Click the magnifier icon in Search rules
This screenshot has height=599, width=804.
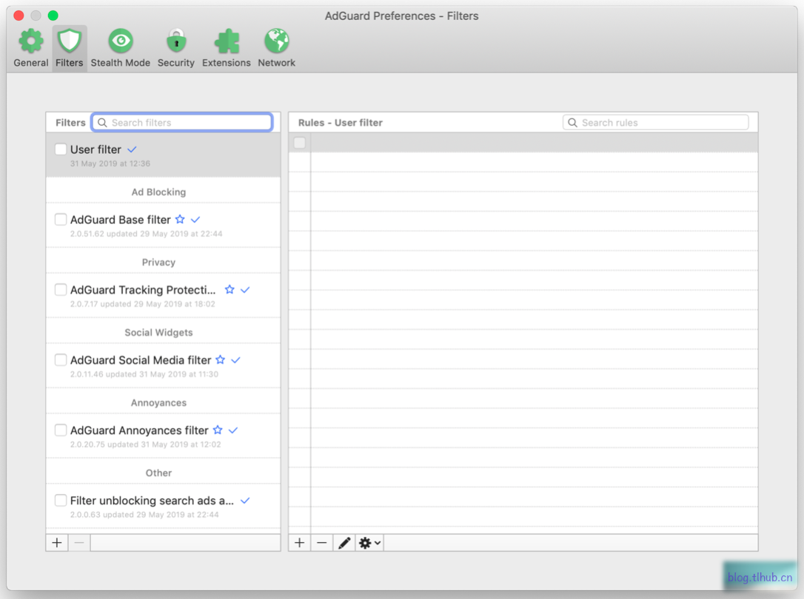[x=573, y=123]
